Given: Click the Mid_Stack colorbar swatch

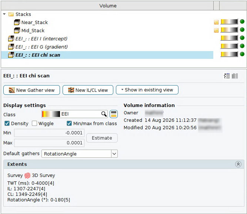Looking at the screenshot, I should 229,30.
